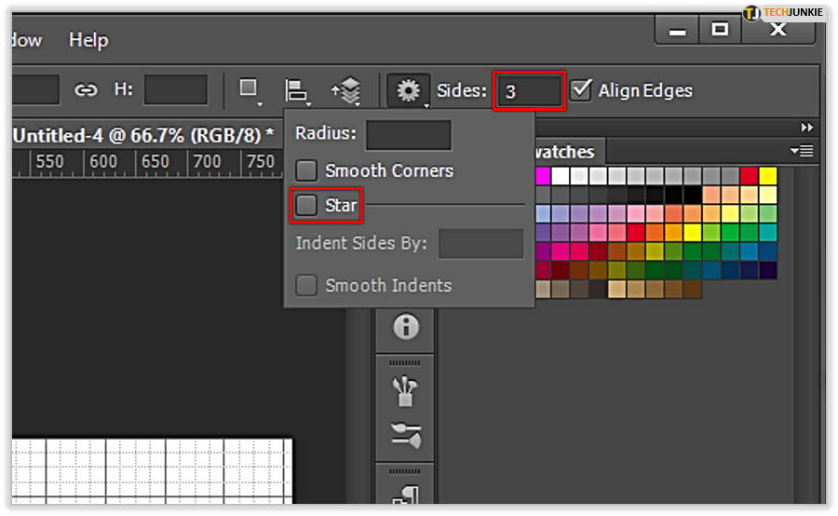
Task: Enable the Smooth Corners checkbox
Action: point(306,170)
